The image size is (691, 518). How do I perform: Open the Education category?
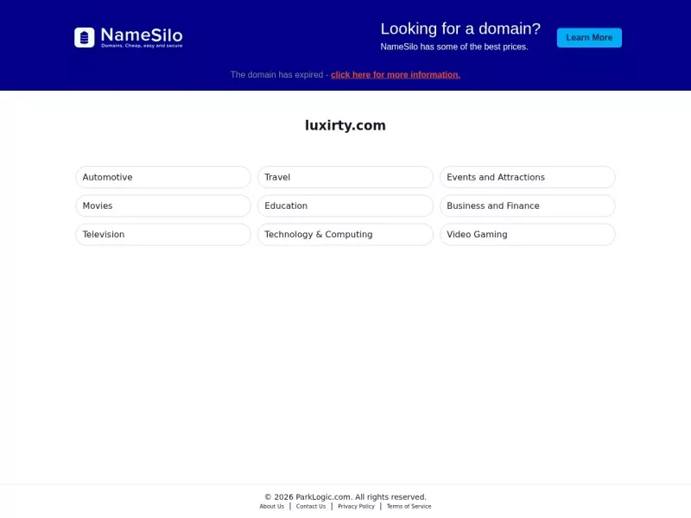click(x=345, y=205)
